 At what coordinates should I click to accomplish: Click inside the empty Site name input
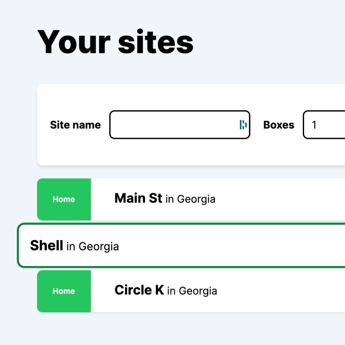[x=172, y=125]
